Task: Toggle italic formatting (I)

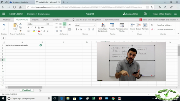Action: coord(32,27)
